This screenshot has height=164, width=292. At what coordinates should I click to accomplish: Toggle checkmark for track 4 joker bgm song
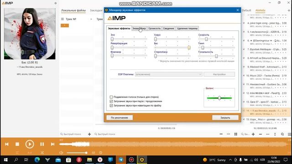point(244,23)
